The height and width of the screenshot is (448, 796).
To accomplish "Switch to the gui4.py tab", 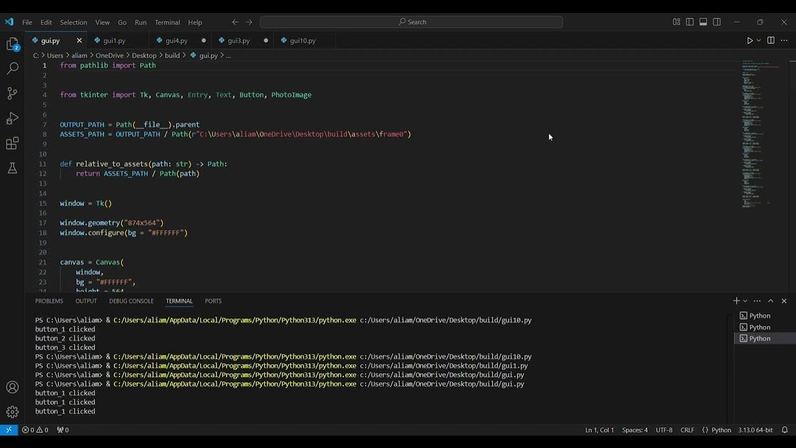I will pos(177,40).
